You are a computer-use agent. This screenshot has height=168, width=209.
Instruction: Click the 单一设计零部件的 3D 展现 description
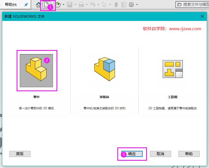(x=36, y=108)
